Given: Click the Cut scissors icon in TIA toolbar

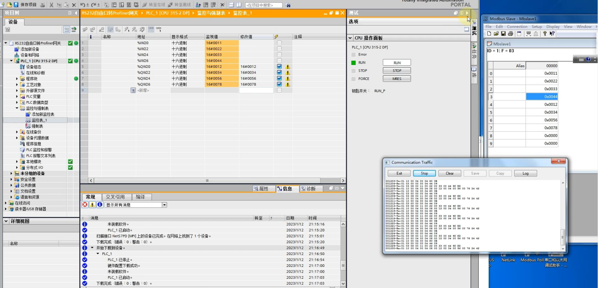Looking at the screenshot, I should point(51,5).
